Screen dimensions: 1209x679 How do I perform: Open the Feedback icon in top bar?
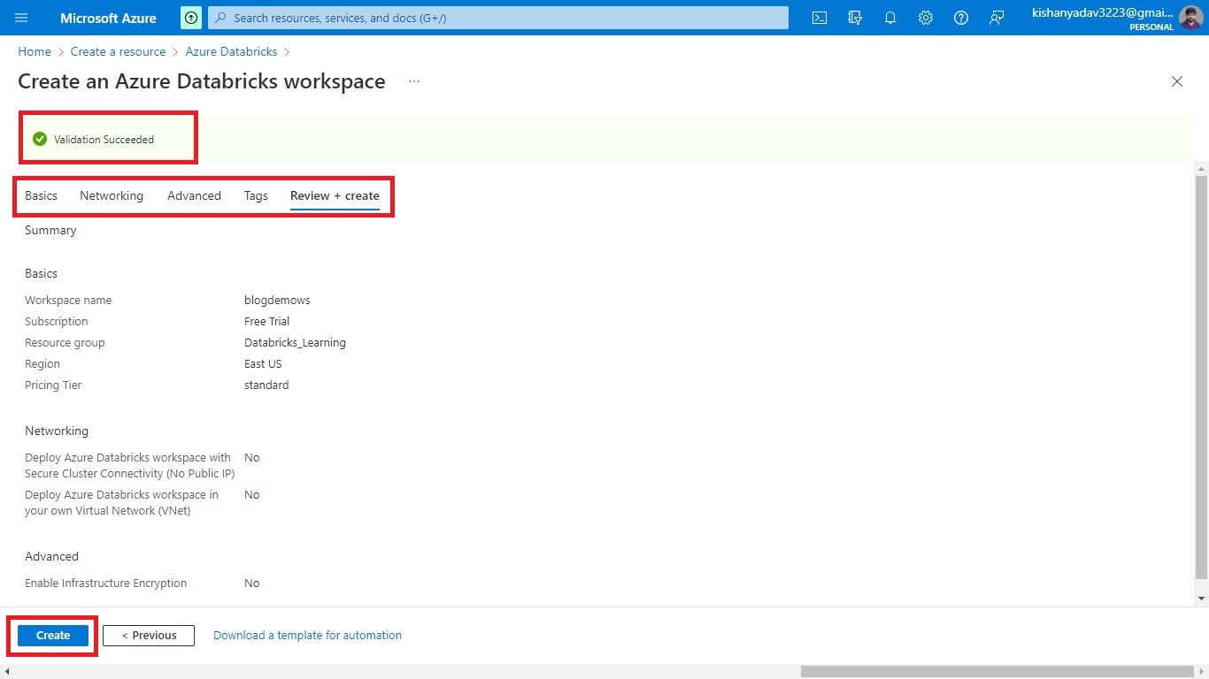tap(997, 18)
